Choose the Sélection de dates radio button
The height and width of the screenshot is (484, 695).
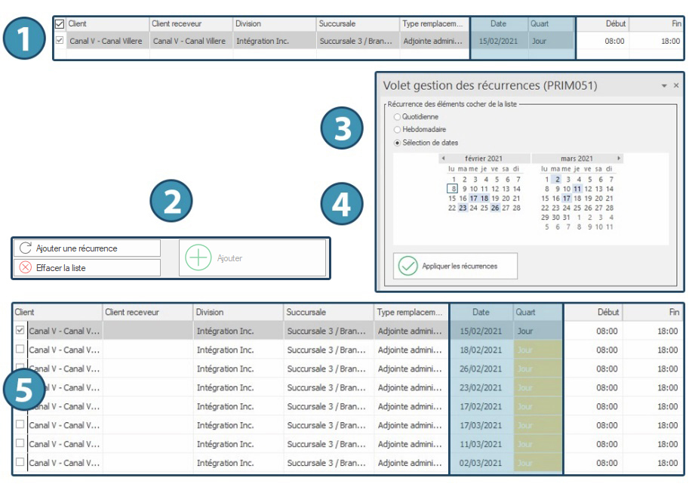[398, 143]
